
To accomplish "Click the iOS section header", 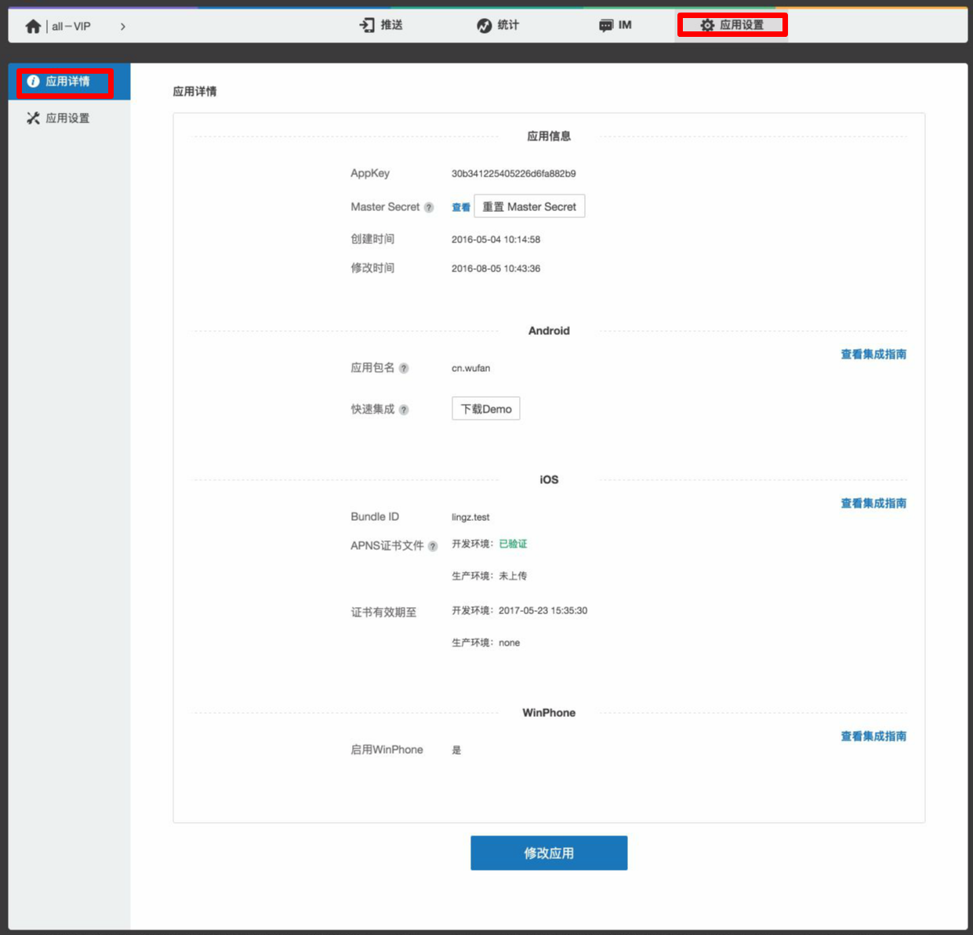I will point(549,480).
